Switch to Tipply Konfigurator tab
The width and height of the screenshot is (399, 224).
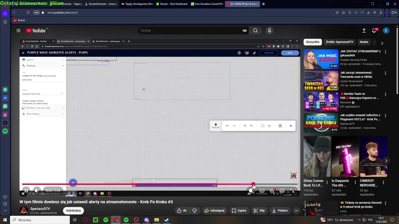pos(137,4)
